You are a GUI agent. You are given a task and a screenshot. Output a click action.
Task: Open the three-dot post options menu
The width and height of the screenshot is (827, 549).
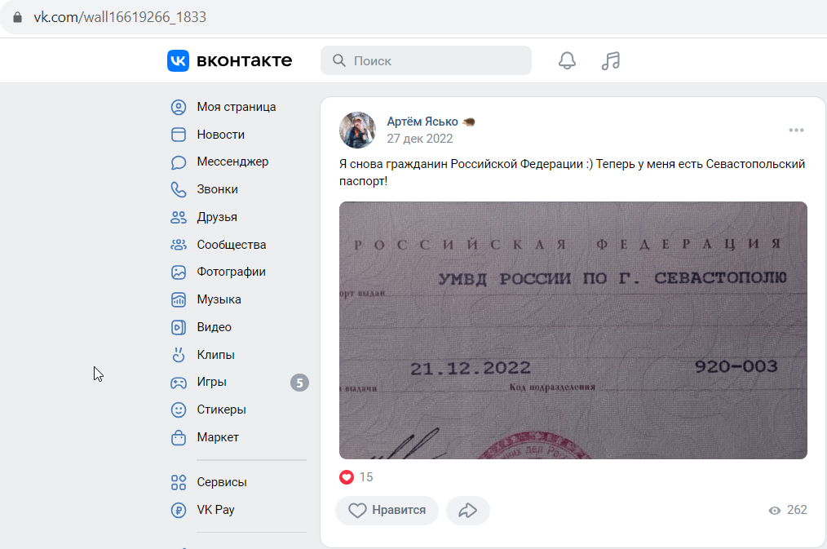tap(796, 131)
